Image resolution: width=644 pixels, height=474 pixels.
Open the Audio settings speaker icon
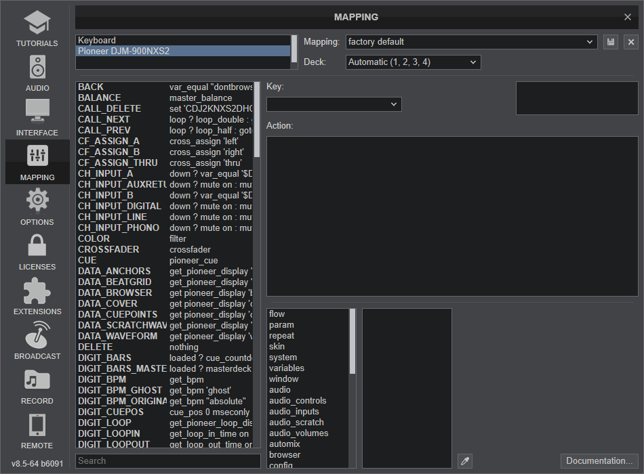click(37, 73)
